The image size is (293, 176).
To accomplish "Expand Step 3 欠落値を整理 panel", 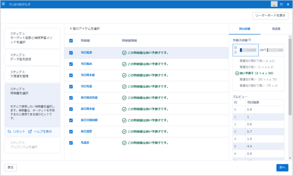I will [x=33, y=74].
